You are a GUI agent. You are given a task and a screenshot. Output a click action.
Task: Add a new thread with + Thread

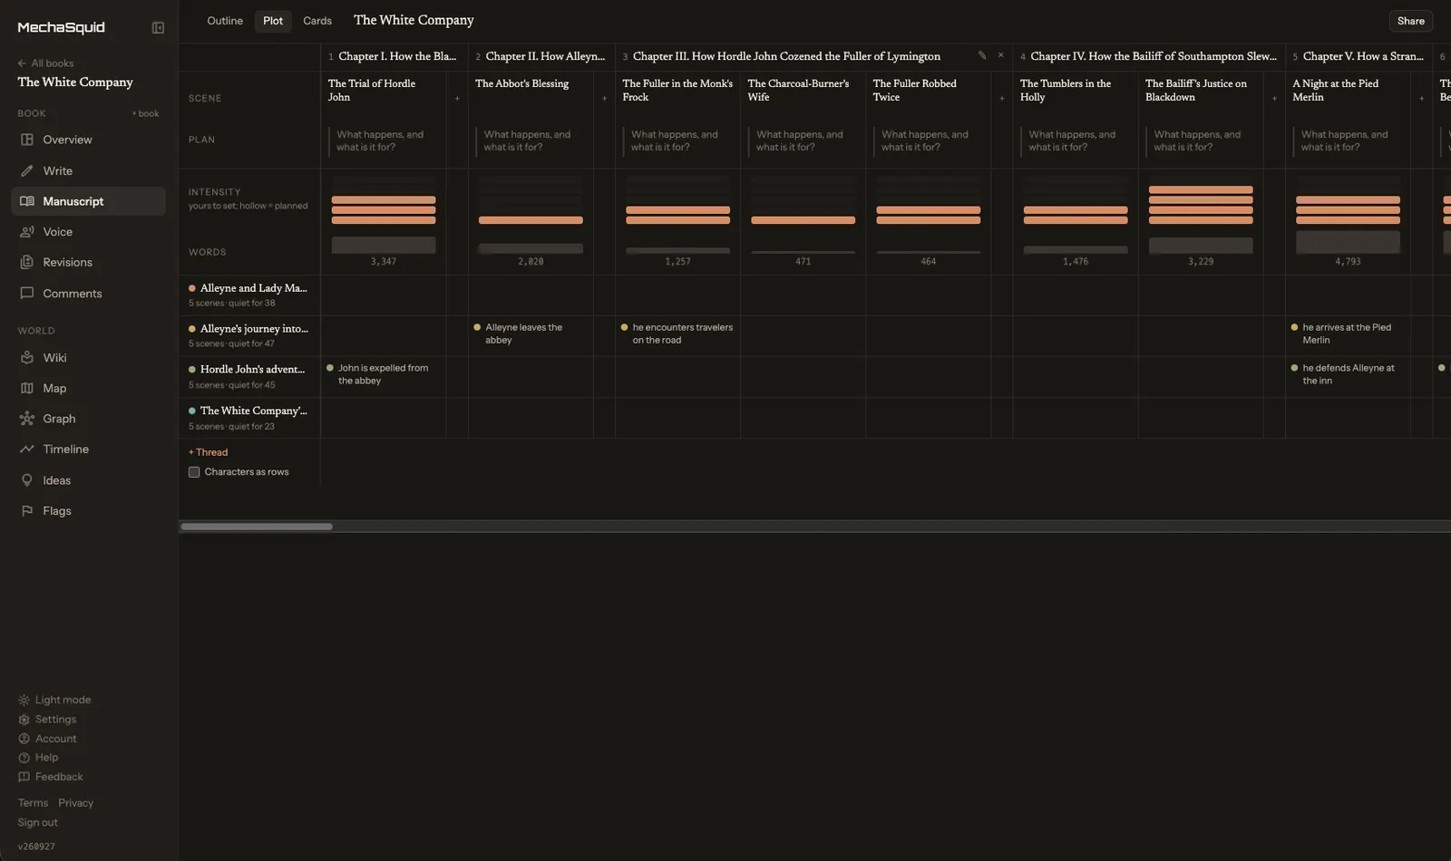click(209, 452)
